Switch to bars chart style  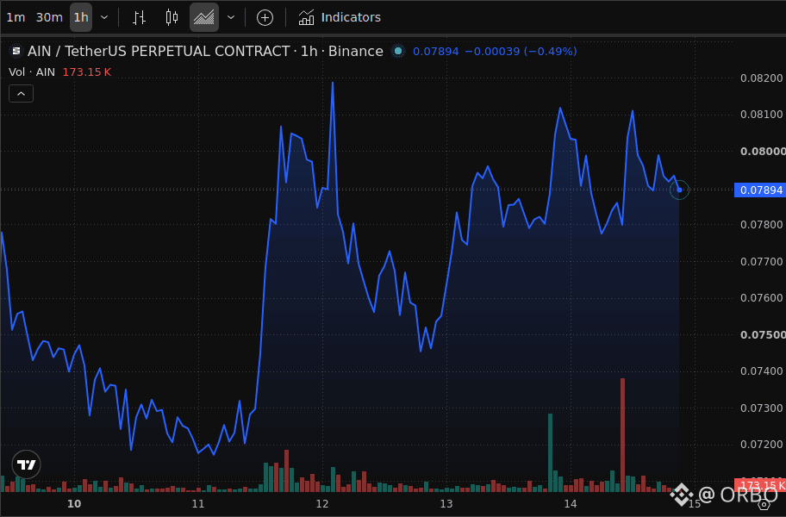(139, 17)
